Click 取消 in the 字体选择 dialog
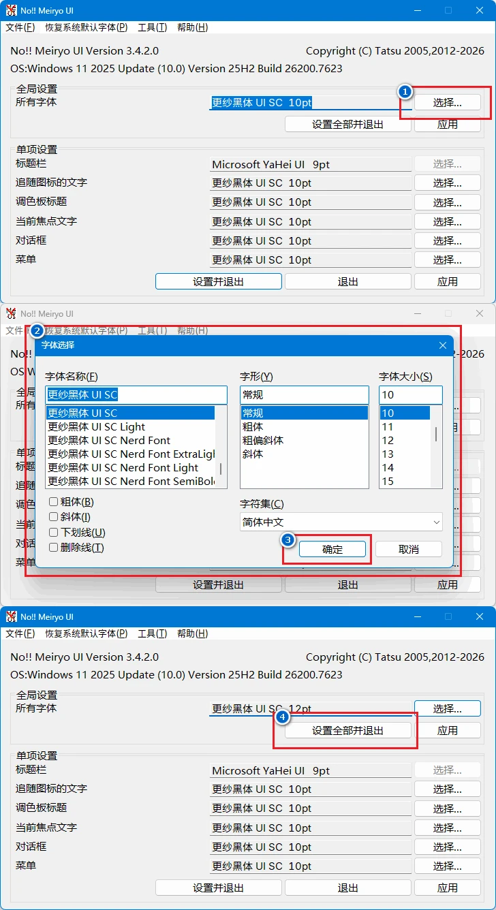Screen dimensions: 496x910 409,549
